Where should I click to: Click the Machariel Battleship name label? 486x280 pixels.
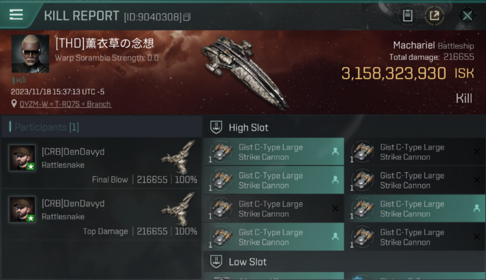click(x=433, y=46)
